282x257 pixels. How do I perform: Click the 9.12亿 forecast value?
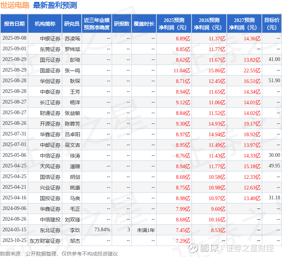(x=183, y=102)
